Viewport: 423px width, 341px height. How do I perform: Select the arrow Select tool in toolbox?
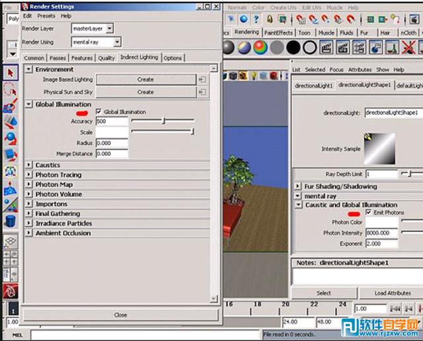11,73
